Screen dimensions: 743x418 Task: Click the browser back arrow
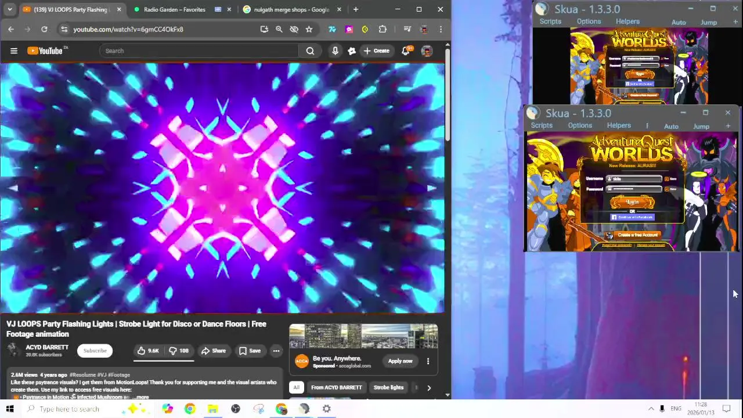point(11,29)
